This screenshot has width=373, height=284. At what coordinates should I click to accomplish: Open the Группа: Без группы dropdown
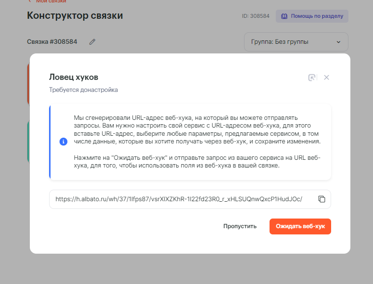coord(291,42)
